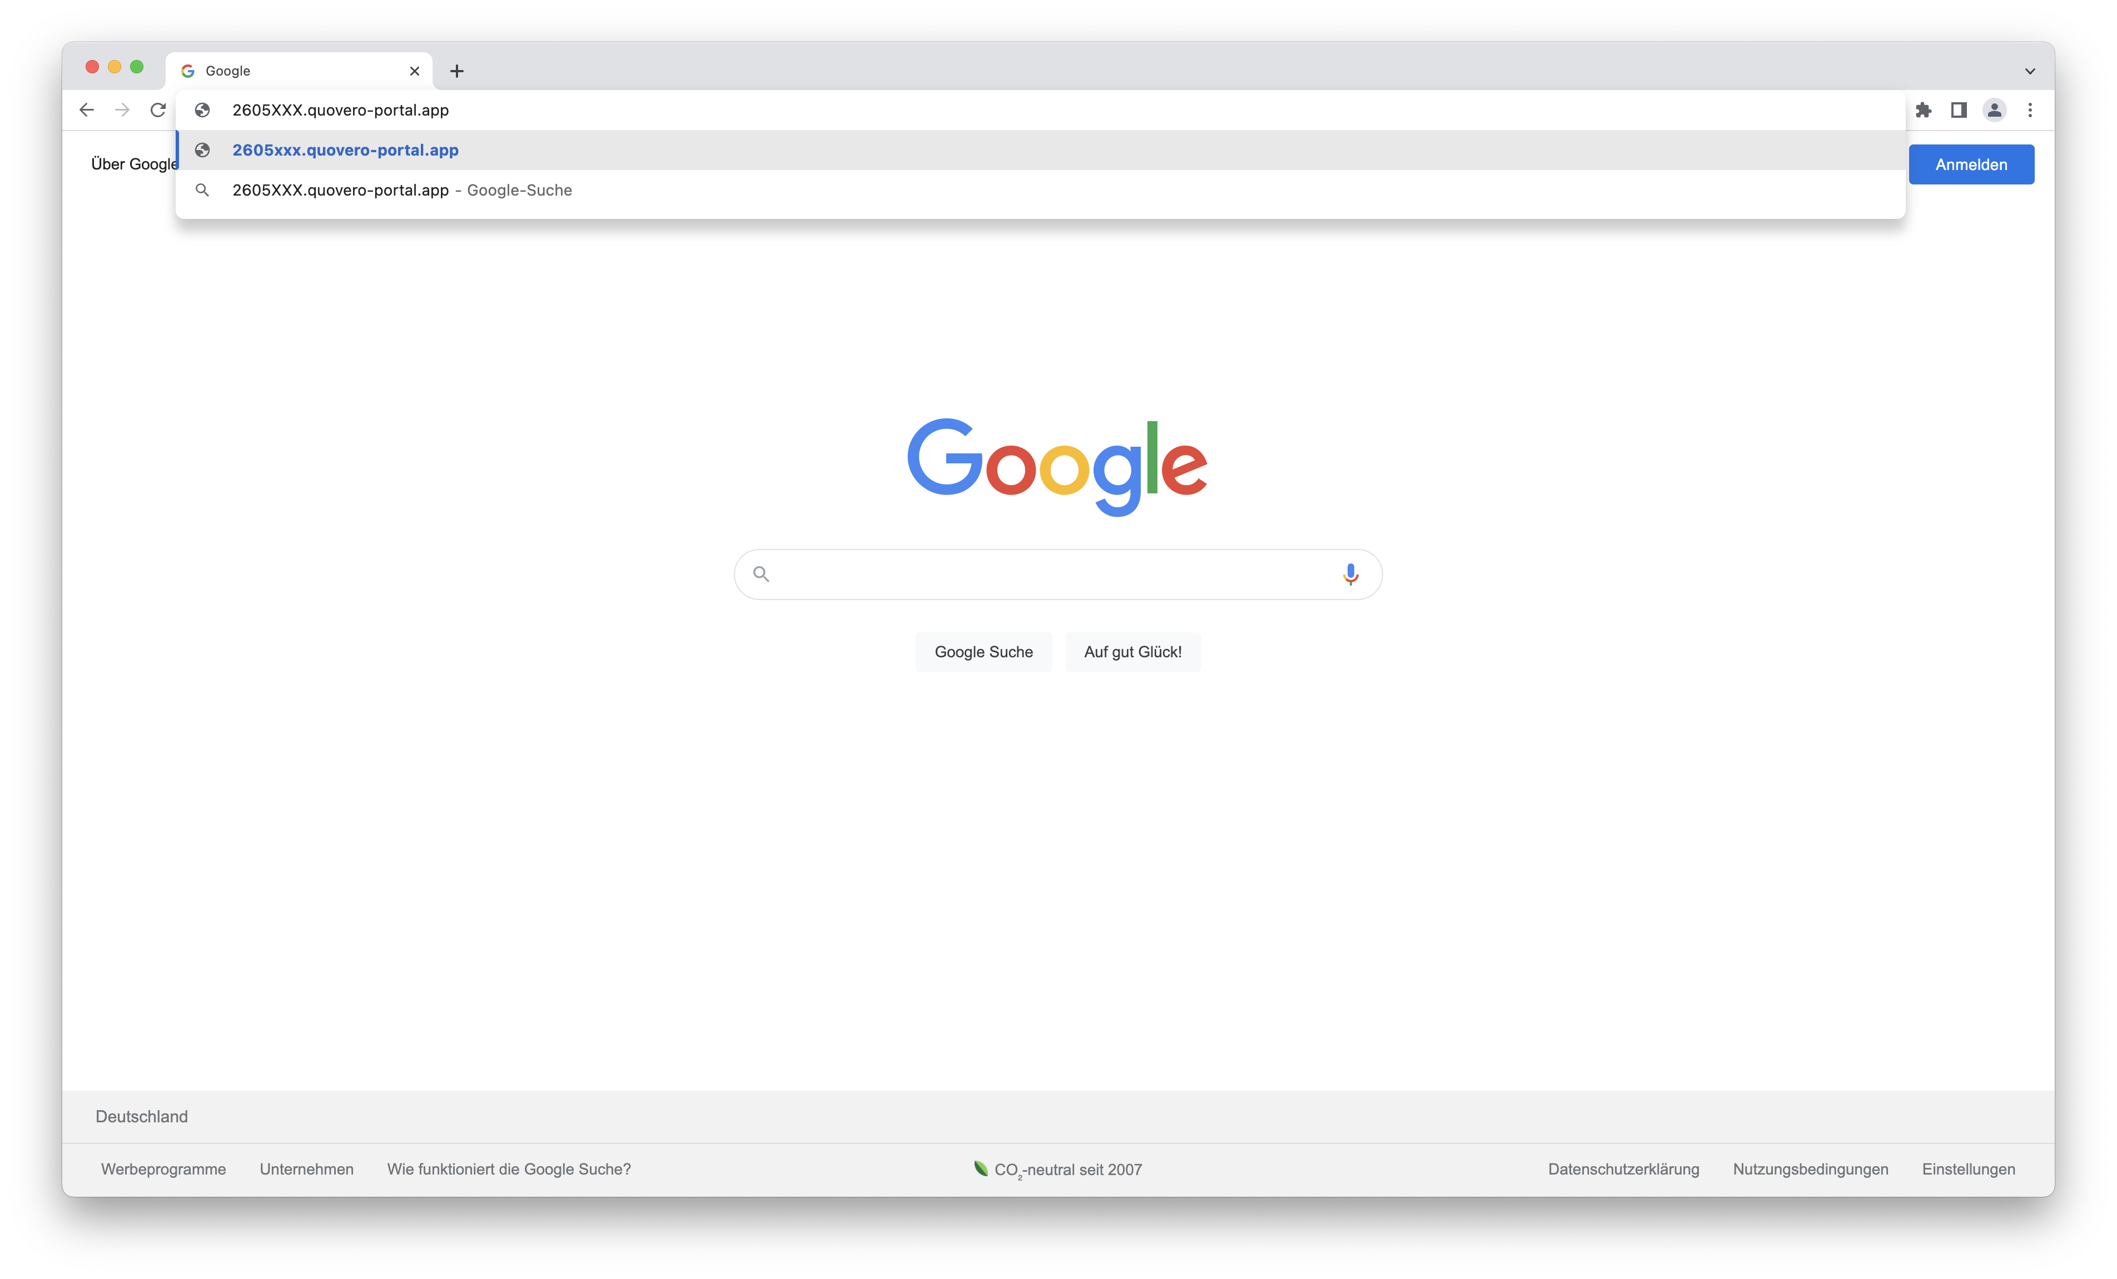Click the Google Suche button
The width and height of the screenshot is (2117, 1279).
(x=984, y=652)
